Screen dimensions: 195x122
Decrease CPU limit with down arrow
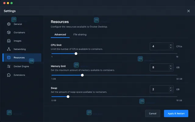pyautogui.click(x=171, y=48)
